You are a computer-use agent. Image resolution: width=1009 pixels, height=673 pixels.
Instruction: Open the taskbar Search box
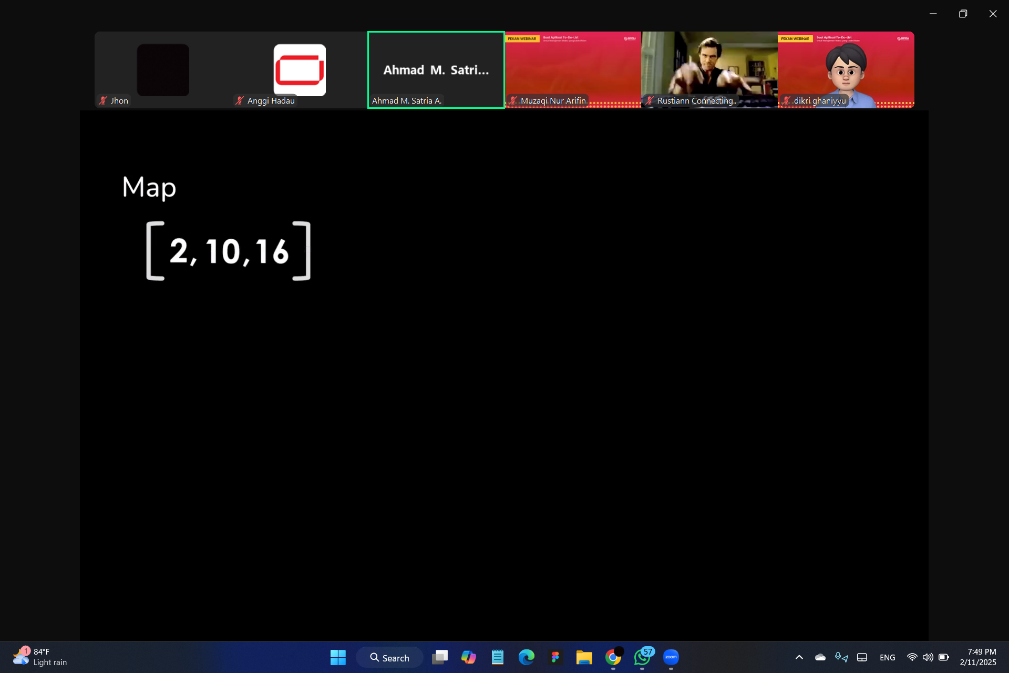[389, 658]
